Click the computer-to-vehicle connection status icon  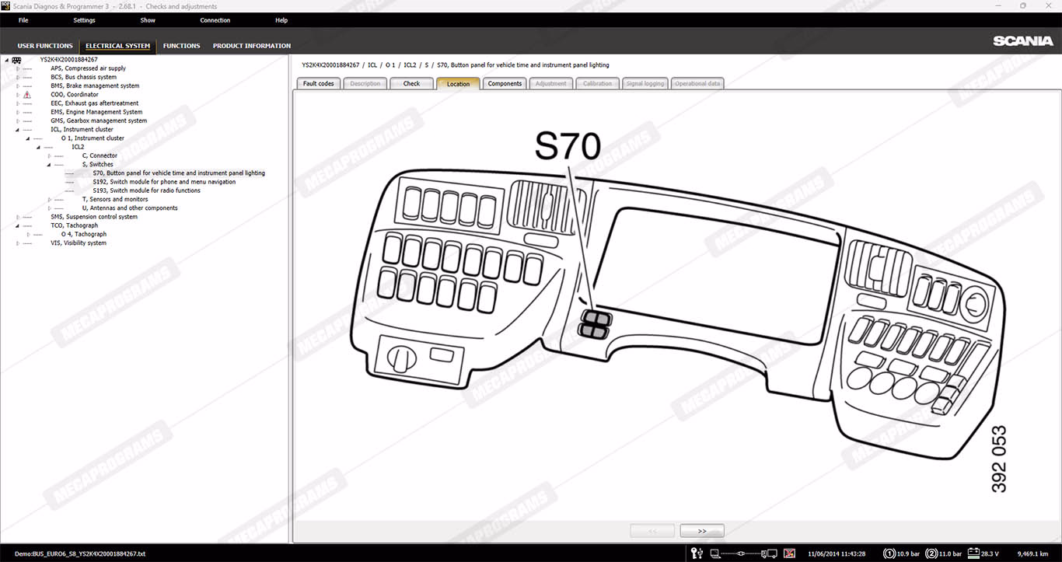coord(743,553)
